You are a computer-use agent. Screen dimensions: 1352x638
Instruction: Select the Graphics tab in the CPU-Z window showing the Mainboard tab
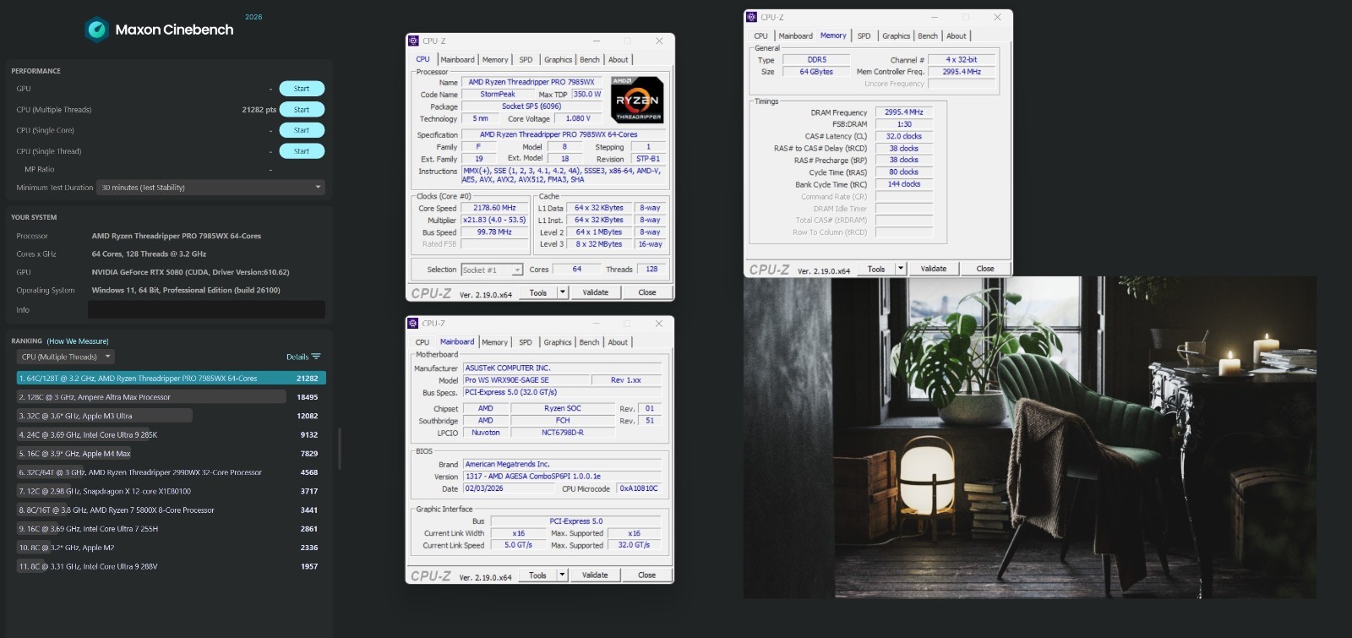(558, 342)
